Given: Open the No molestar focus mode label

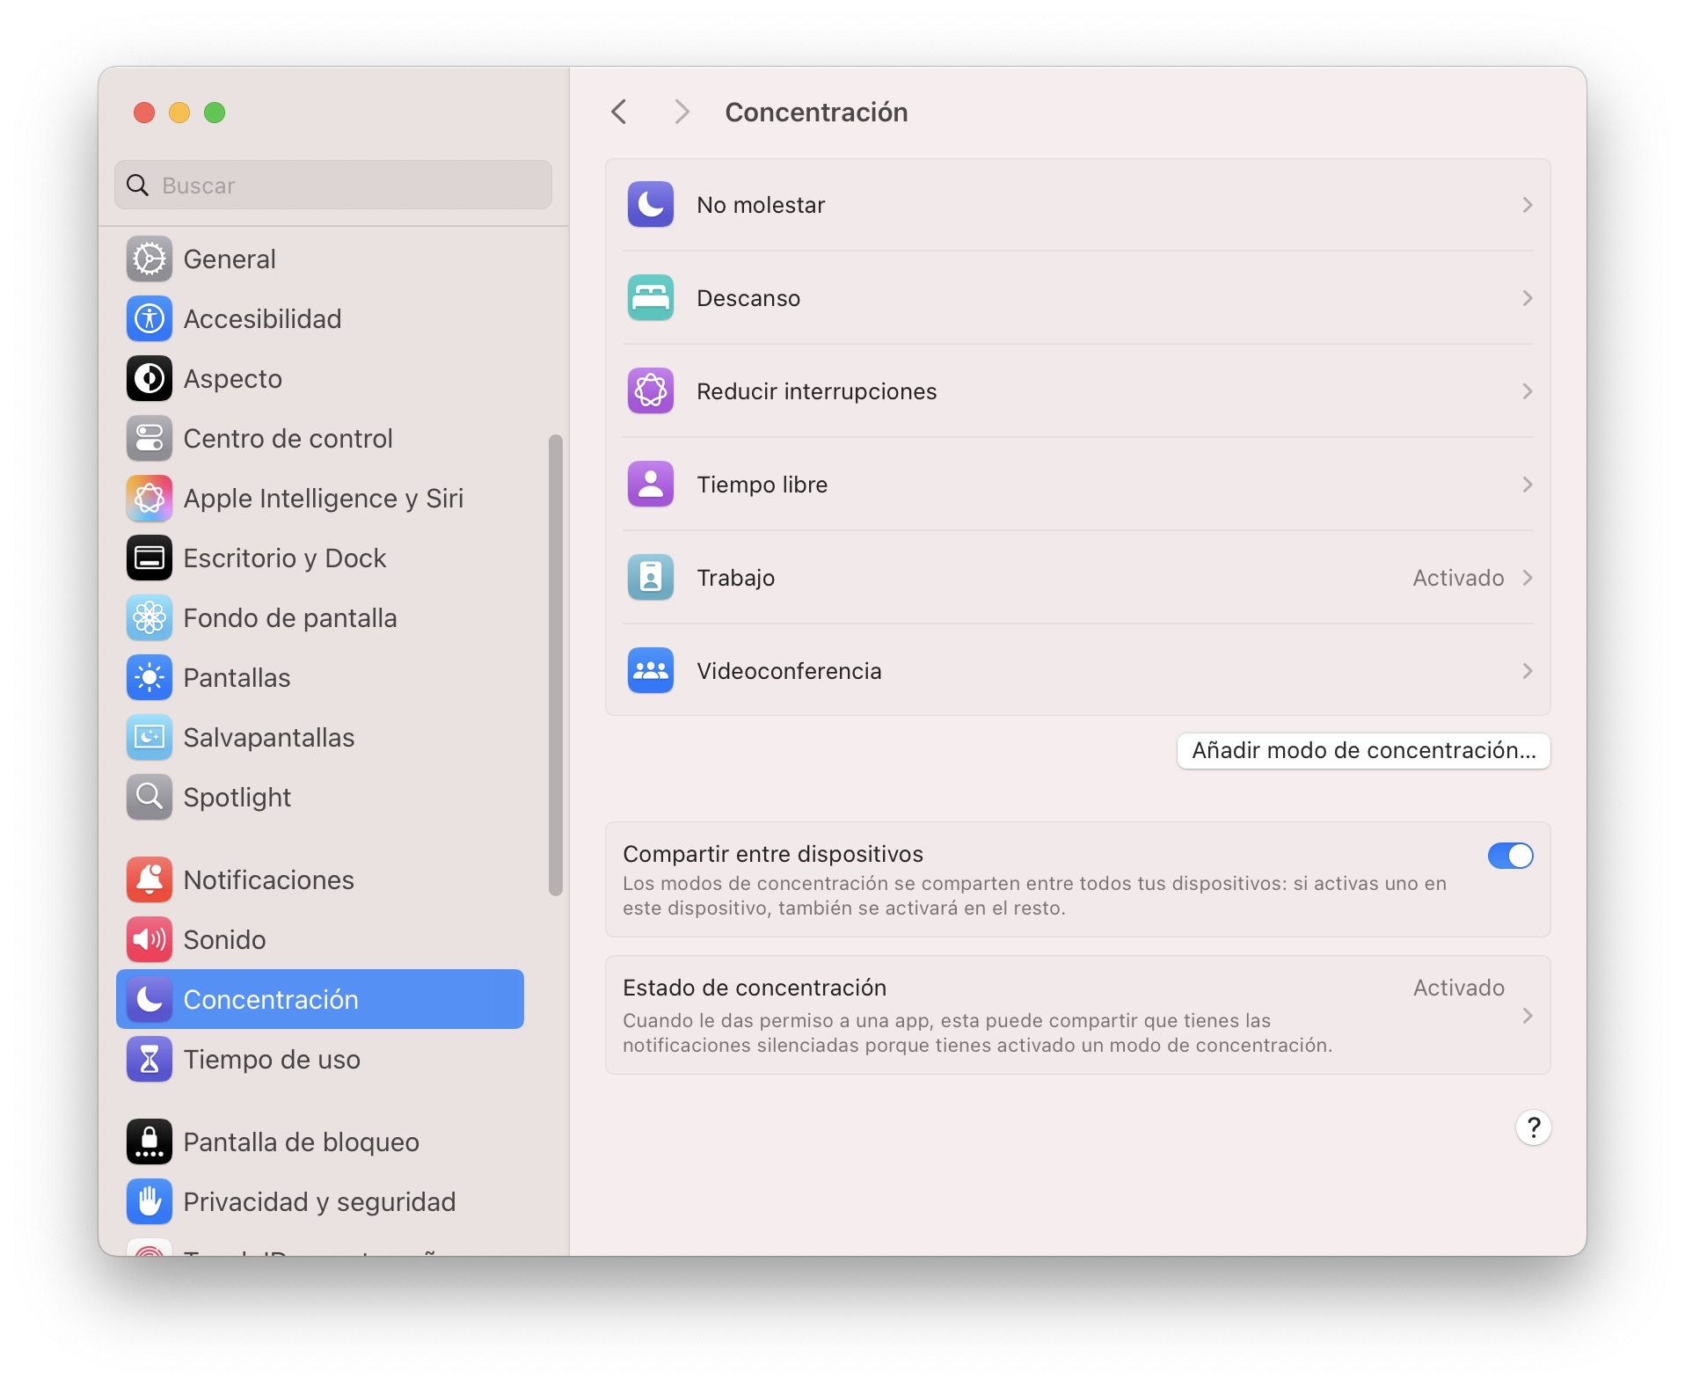Looking at the screenshot, I should [x=761, y=205].
